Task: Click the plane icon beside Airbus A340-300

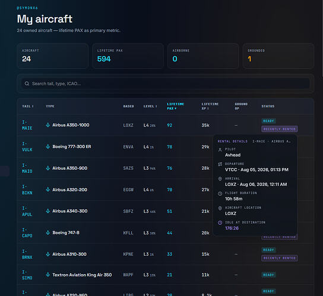Action: [47, 211]
